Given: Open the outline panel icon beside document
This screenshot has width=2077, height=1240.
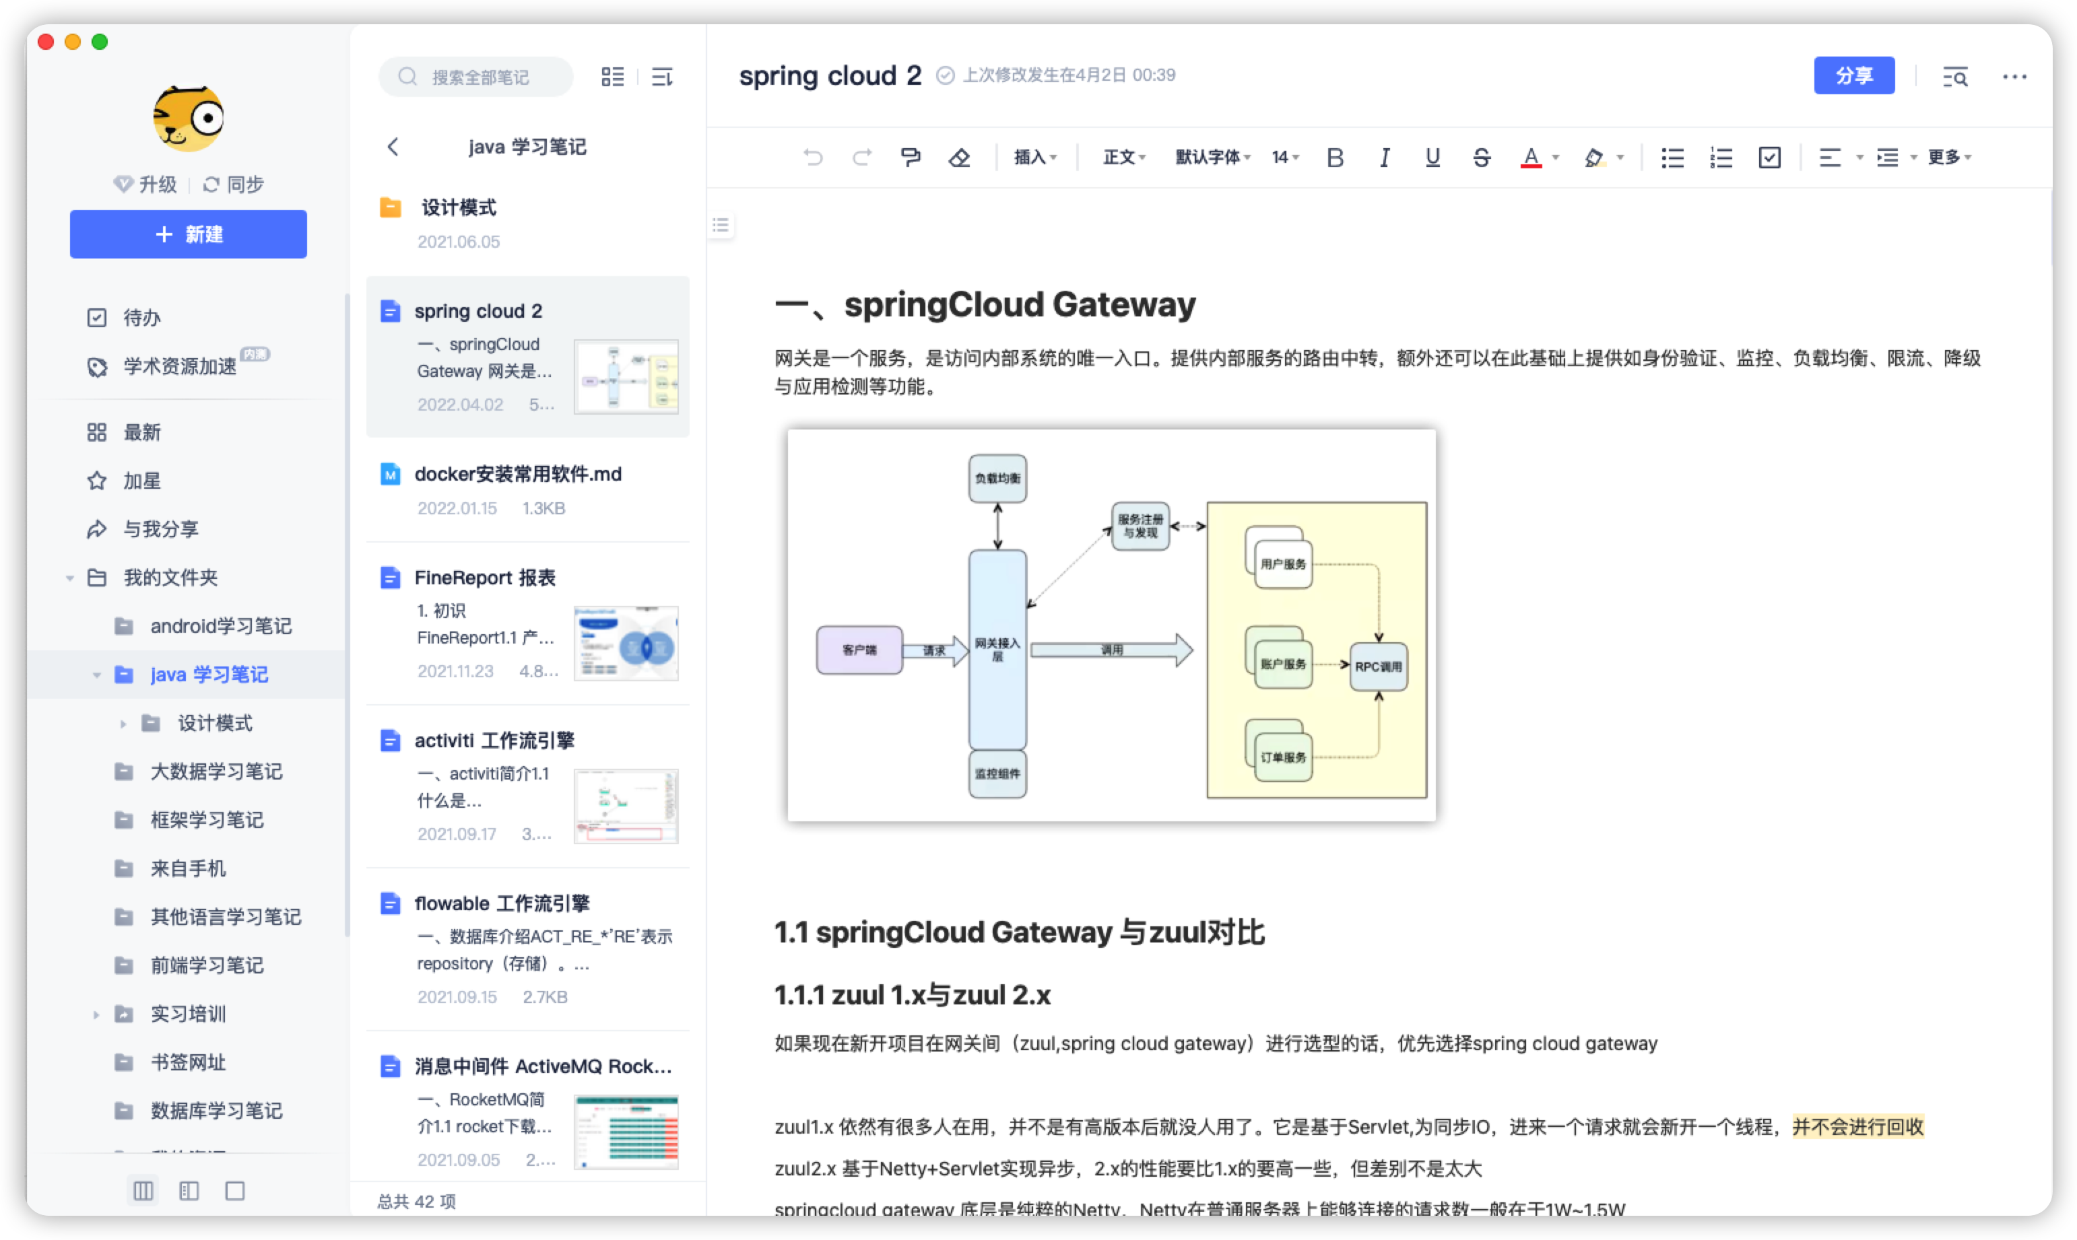Looking at the screenshot, I should coord(721,225).
